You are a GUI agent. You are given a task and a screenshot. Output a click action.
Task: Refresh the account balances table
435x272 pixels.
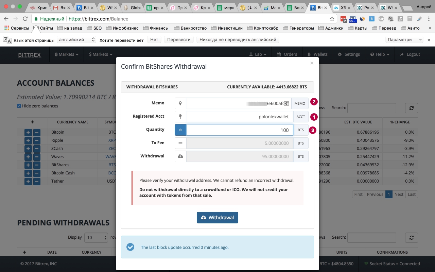411,108
